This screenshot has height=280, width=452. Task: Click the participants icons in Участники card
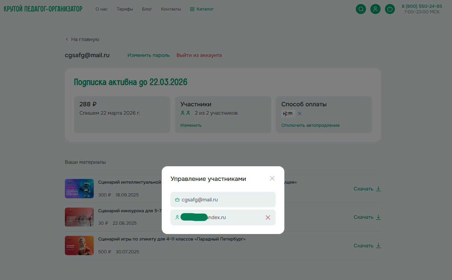(x=185, y=113)
